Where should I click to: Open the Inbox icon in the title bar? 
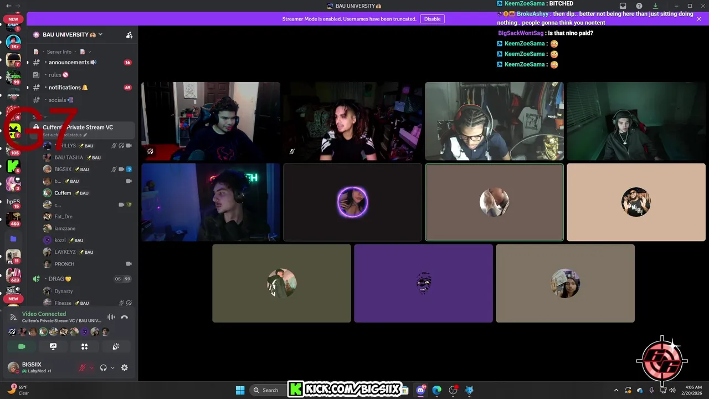623,6
